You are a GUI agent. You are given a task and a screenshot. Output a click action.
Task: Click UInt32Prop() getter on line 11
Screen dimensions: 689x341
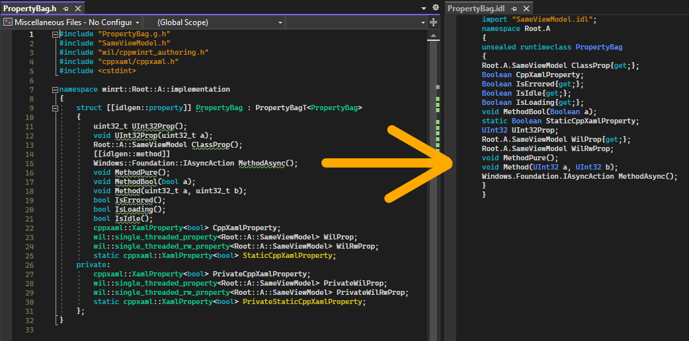[x=157, y=126]
